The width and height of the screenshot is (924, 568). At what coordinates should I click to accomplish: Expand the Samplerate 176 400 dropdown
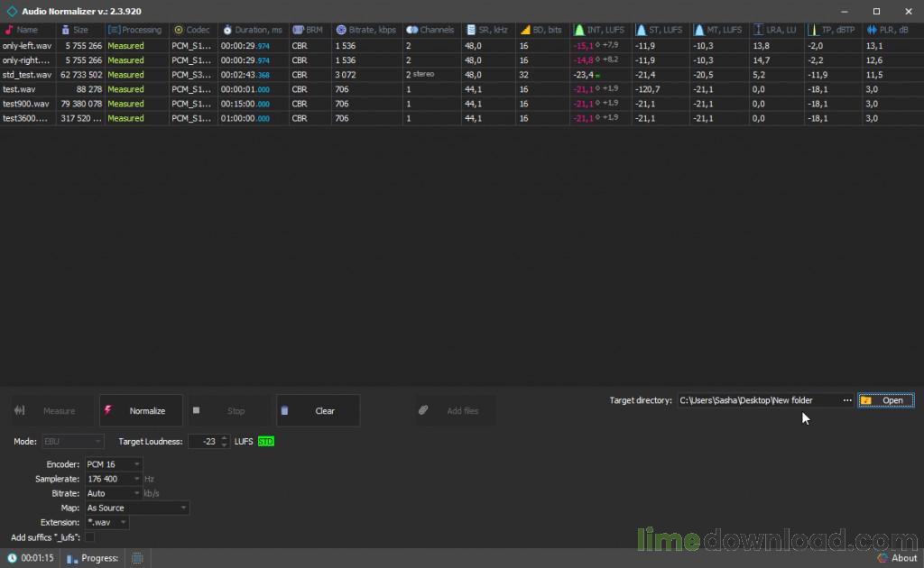point(113,479)
